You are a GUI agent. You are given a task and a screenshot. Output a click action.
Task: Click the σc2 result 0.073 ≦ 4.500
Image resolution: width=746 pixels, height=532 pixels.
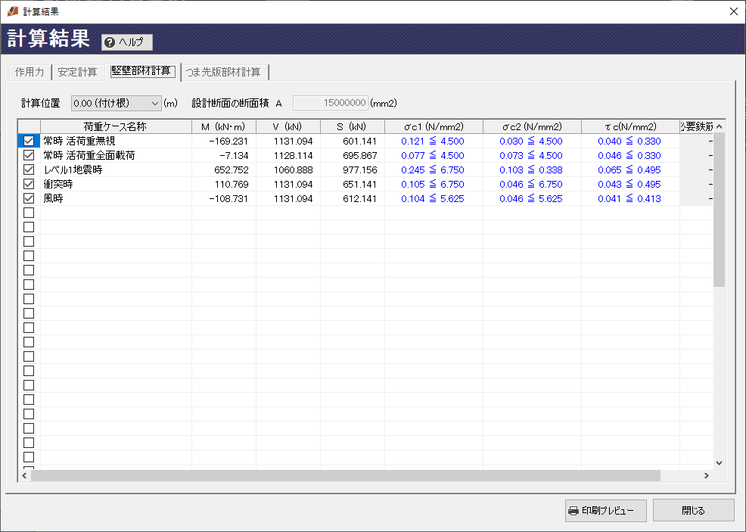[x=531, y=156]
